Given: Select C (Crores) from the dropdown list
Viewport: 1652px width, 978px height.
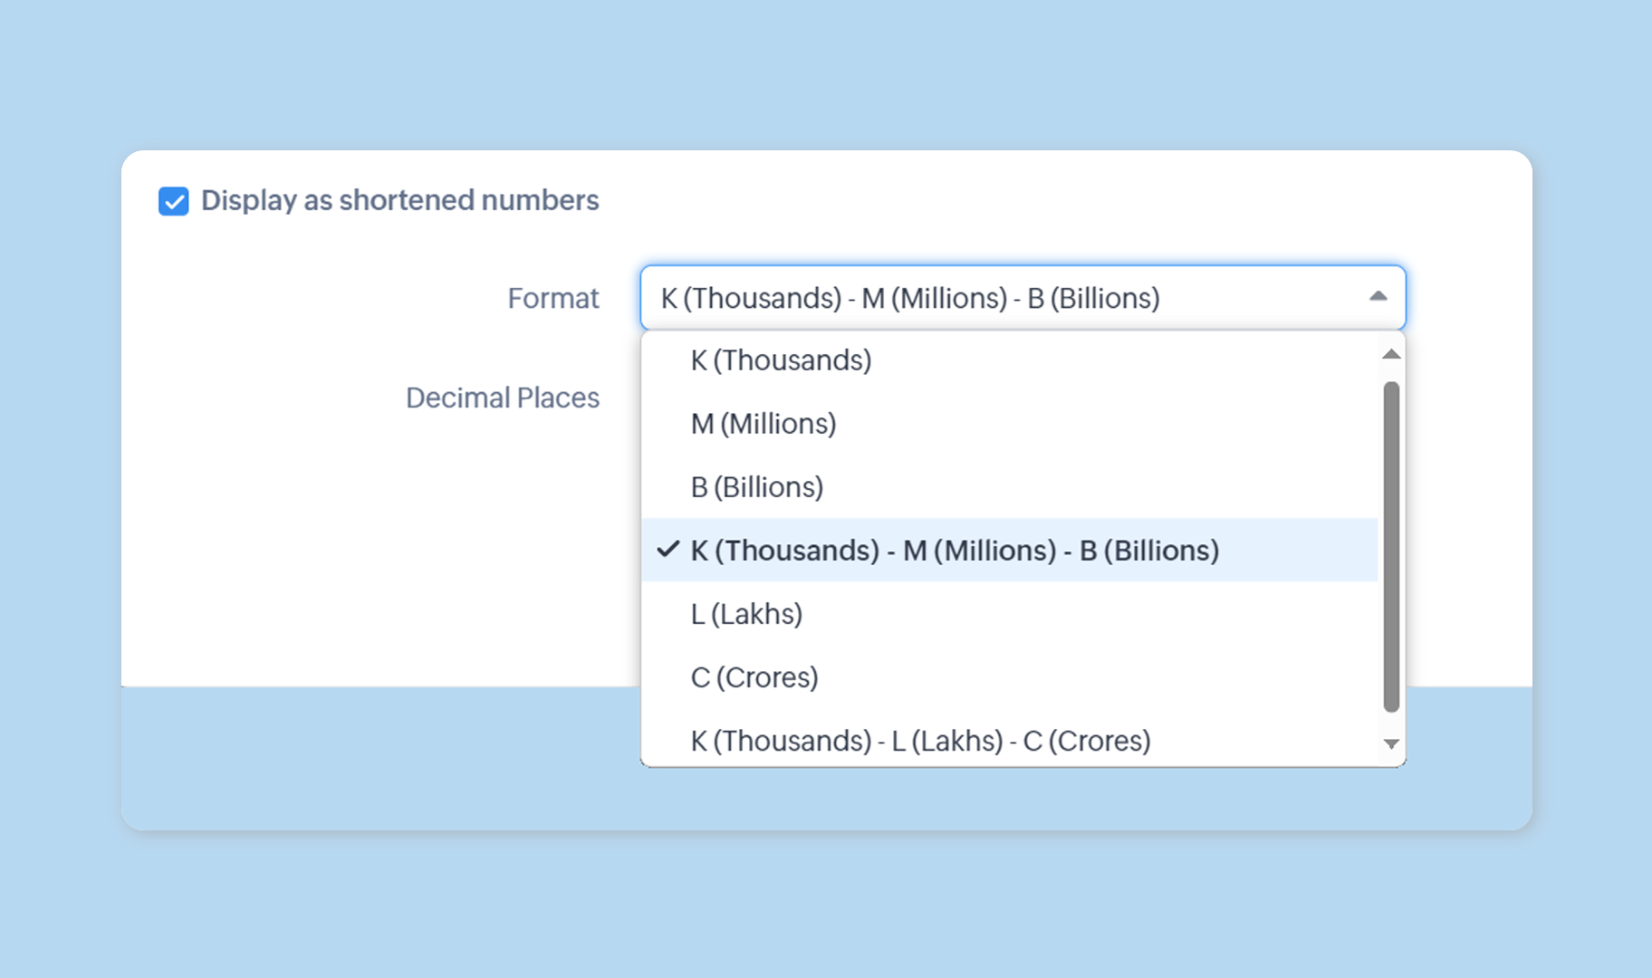Looking at the screenshot, I should click(x=754, y=677).
